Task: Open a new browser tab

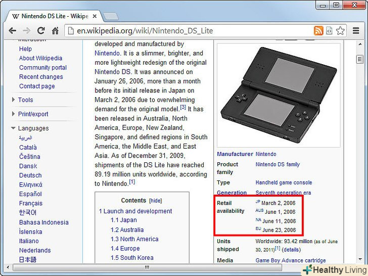Action: (x=111, y=16)
